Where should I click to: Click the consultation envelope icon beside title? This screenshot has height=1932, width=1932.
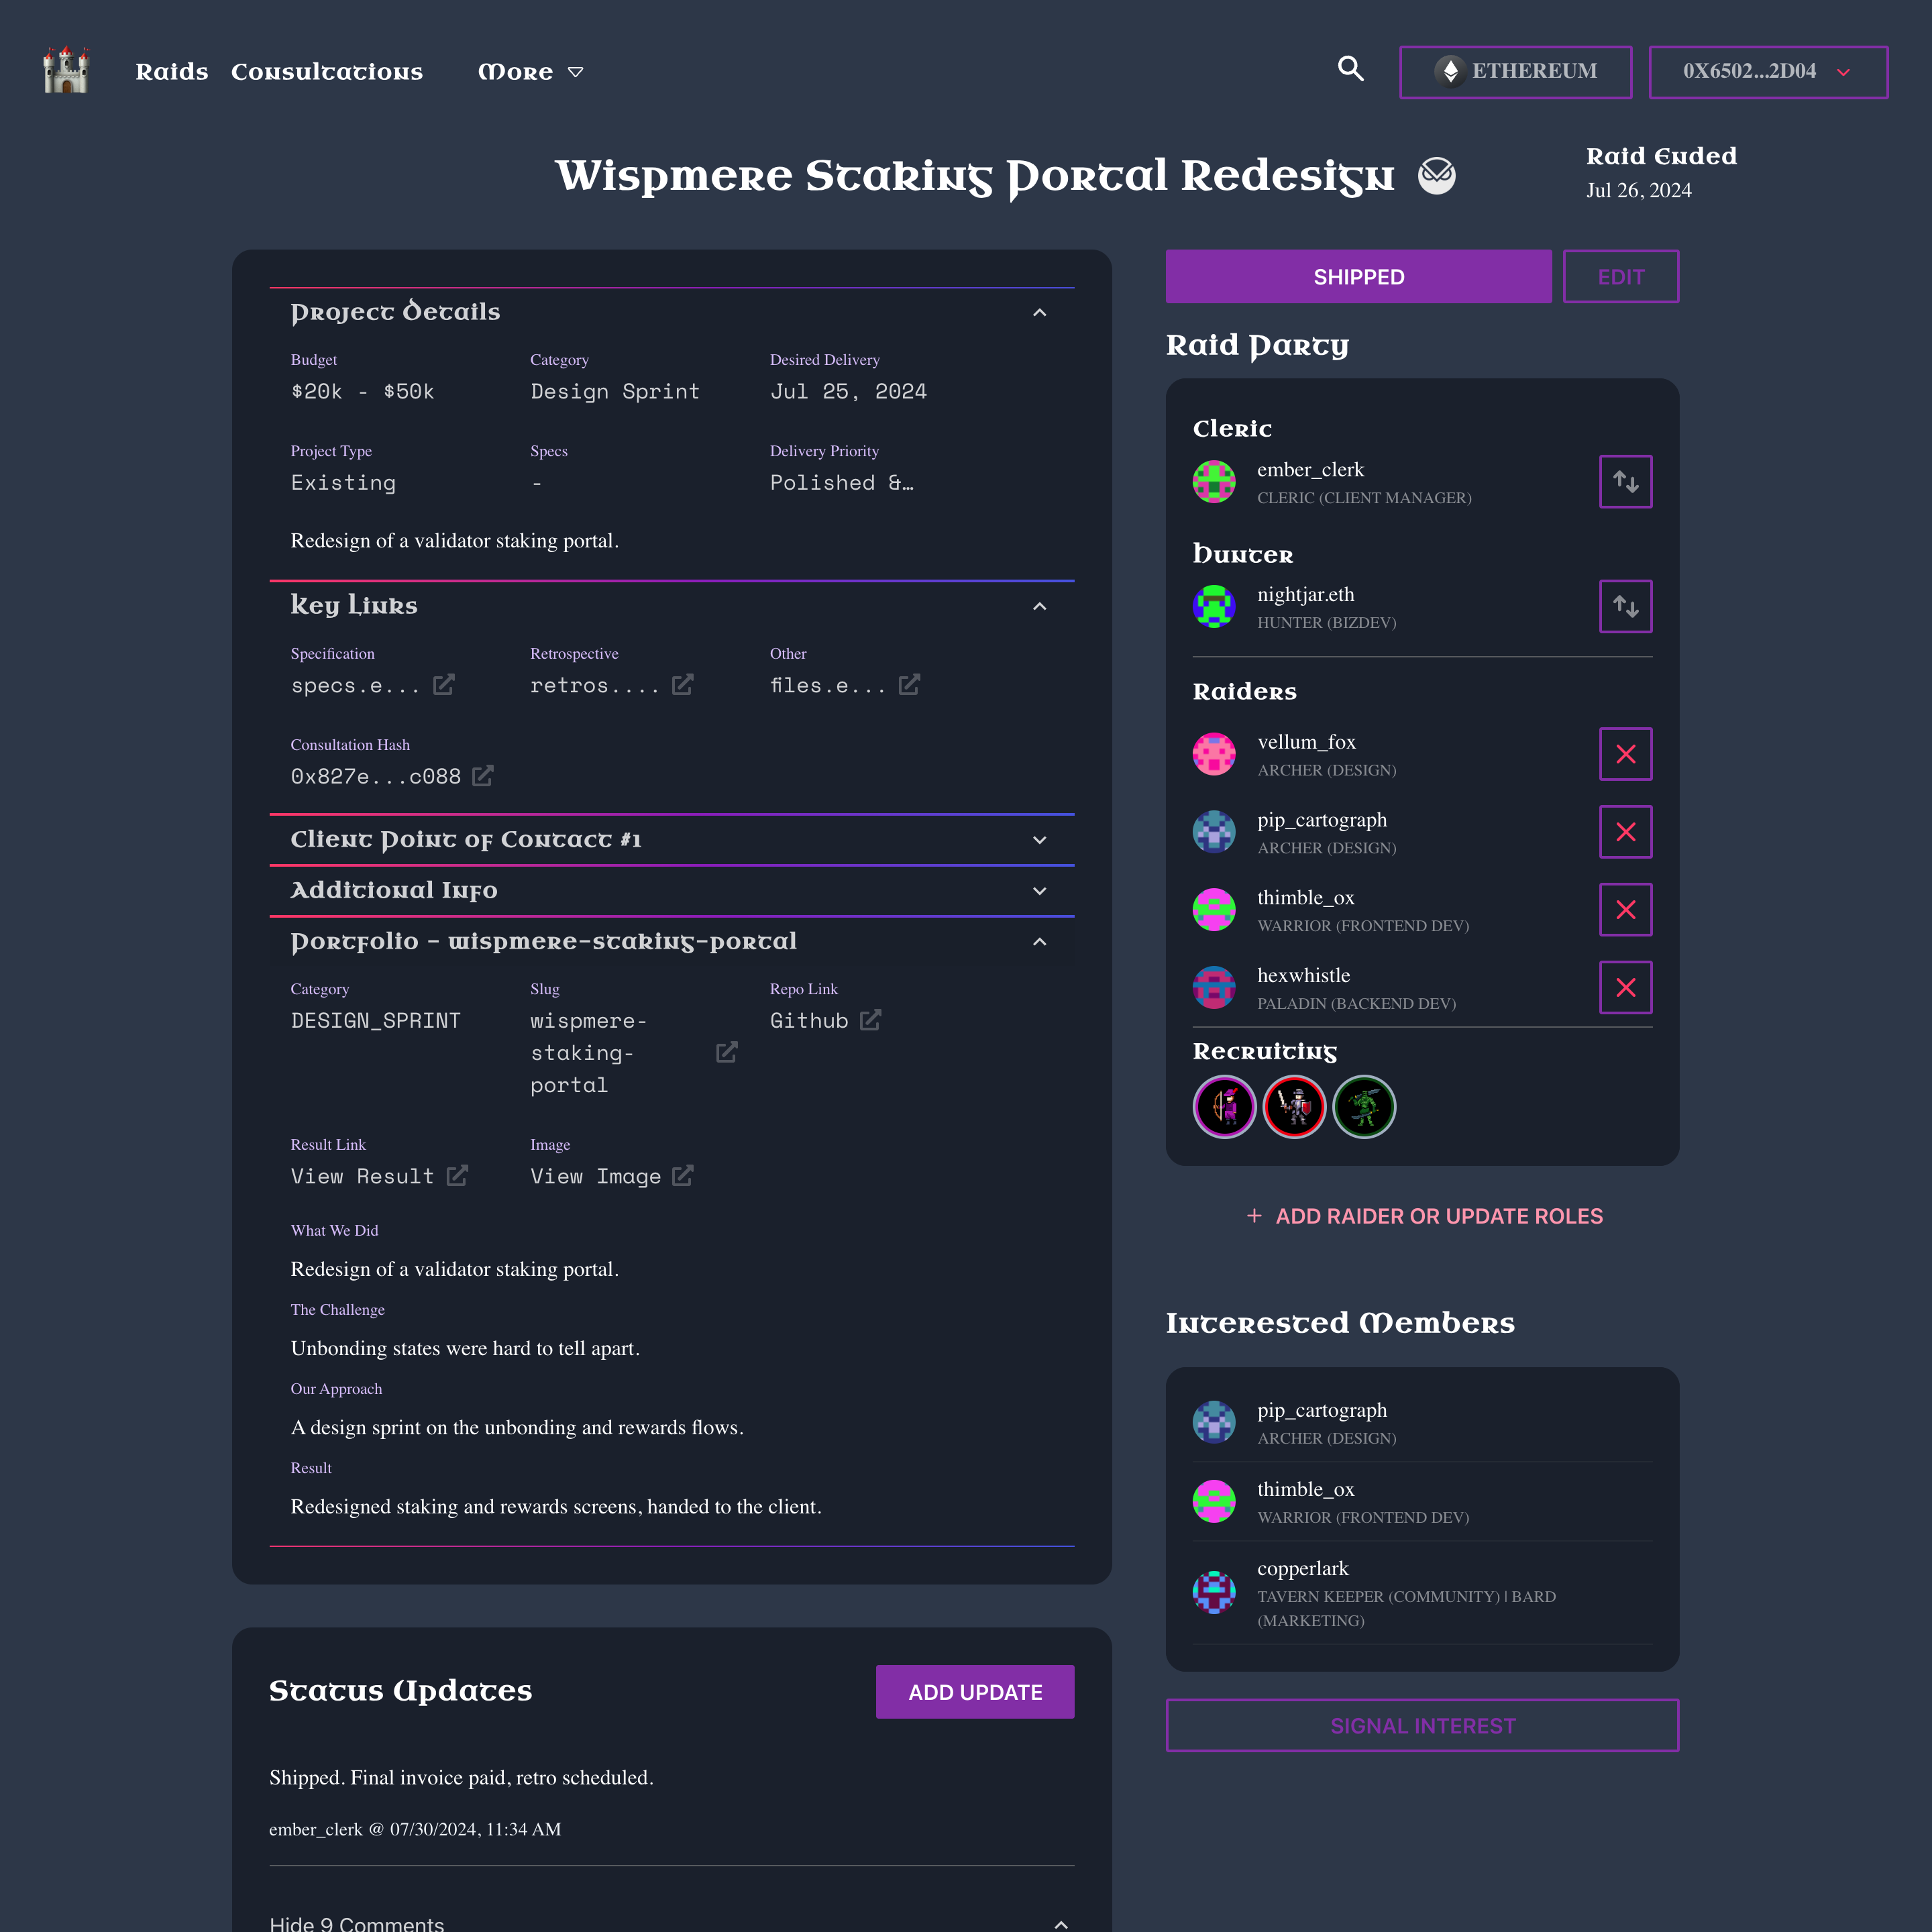[x=1437, y=176]
